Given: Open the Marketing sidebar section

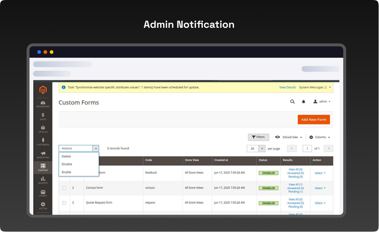Looking at the screenshot, I should (43, 155).
